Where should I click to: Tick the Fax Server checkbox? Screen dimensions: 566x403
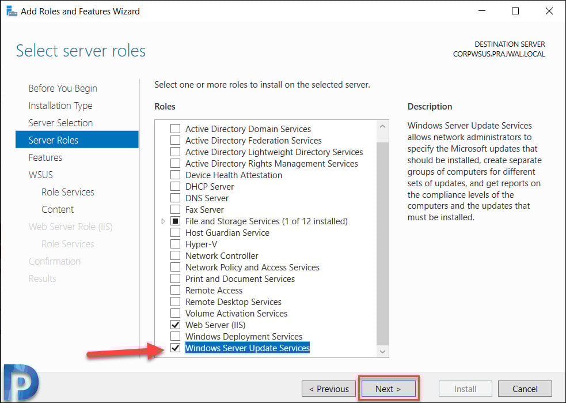click(x=176, y=210)
